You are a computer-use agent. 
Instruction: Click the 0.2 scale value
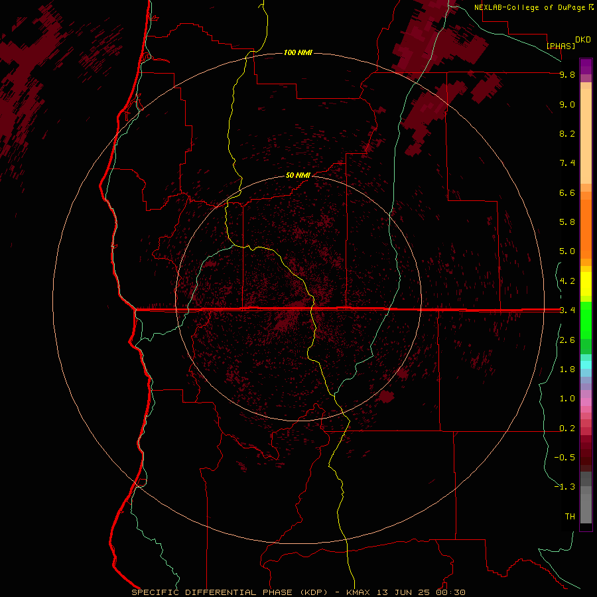[x=567, y=429]
